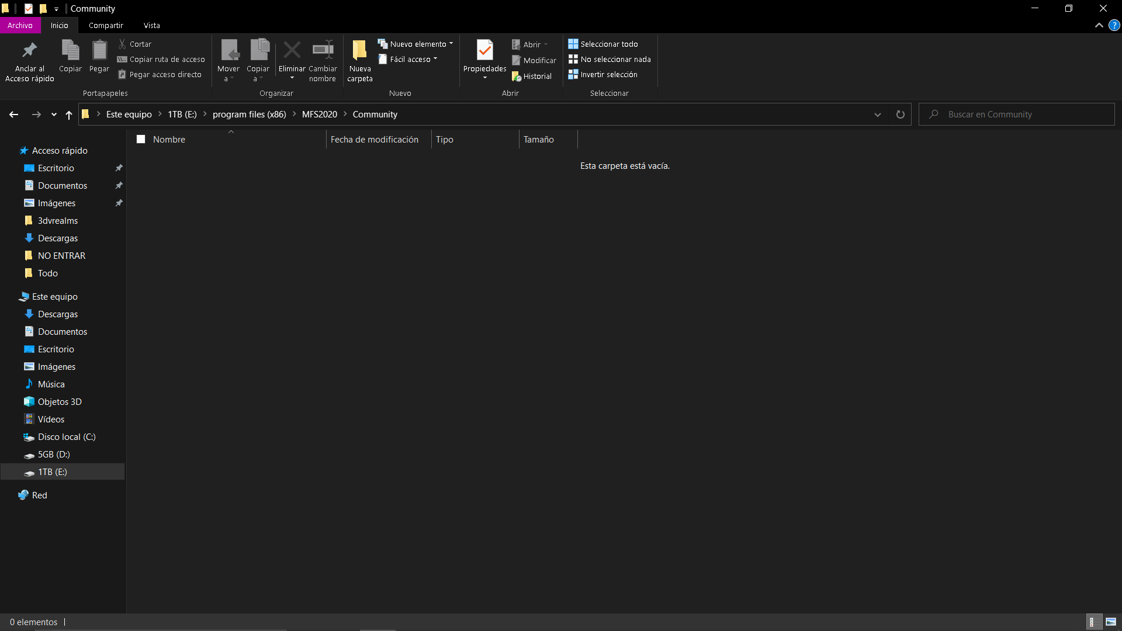The height and width of the screenshot is (631, 1122).
Task: Switch to large icons view in status bar
Action: point(1110,622)
